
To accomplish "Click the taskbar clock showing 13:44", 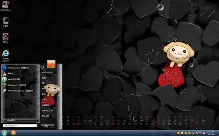I will click(211, 133).
